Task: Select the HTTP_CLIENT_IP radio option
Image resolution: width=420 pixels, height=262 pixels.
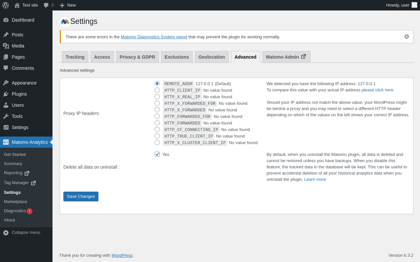Action: [x=157, y=90]
